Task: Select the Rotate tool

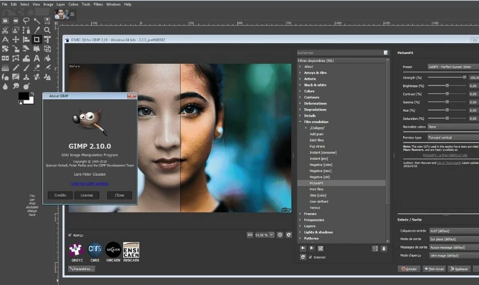Action: tap(5, 49)
